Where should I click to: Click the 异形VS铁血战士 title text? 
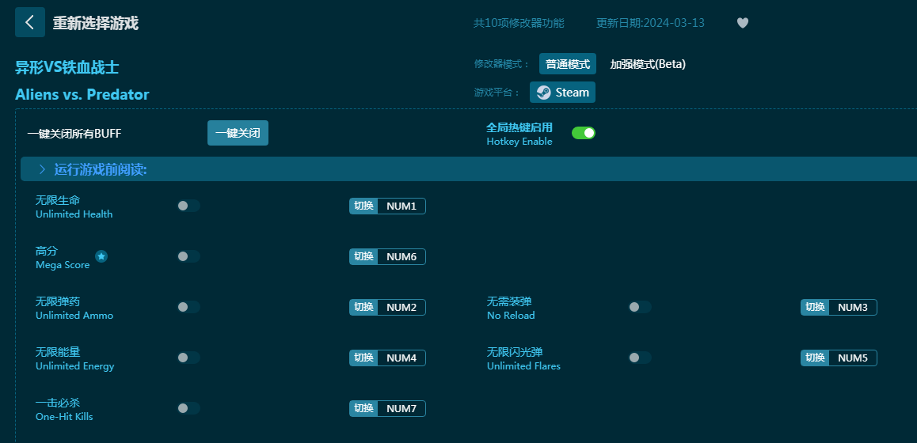(67, 67)
